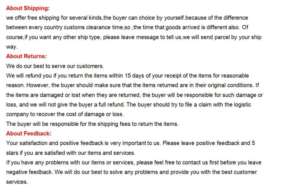Click the line mentioning 'within 15 days'
The height and width of the screenshot is (188, 290).
pyautogui.click(x=127, y=76)
